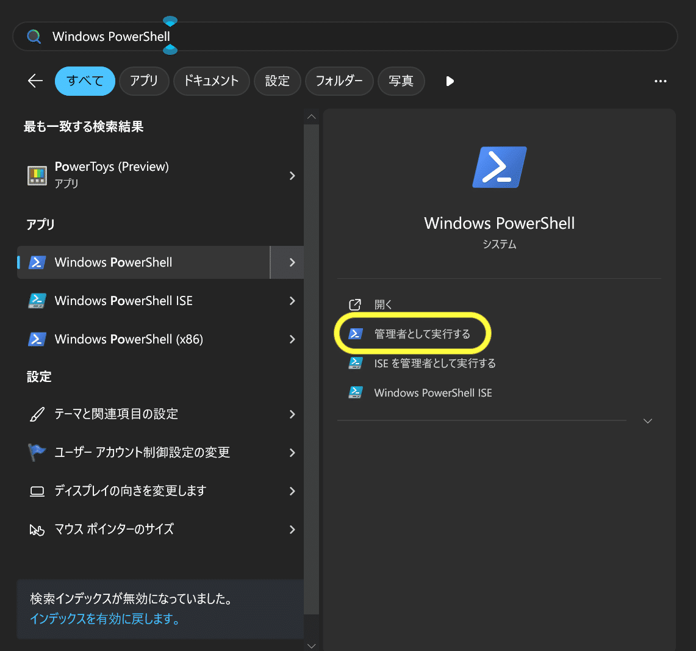
Task: Switch to the 設定 filter tab
Action: tap(278, 81)
